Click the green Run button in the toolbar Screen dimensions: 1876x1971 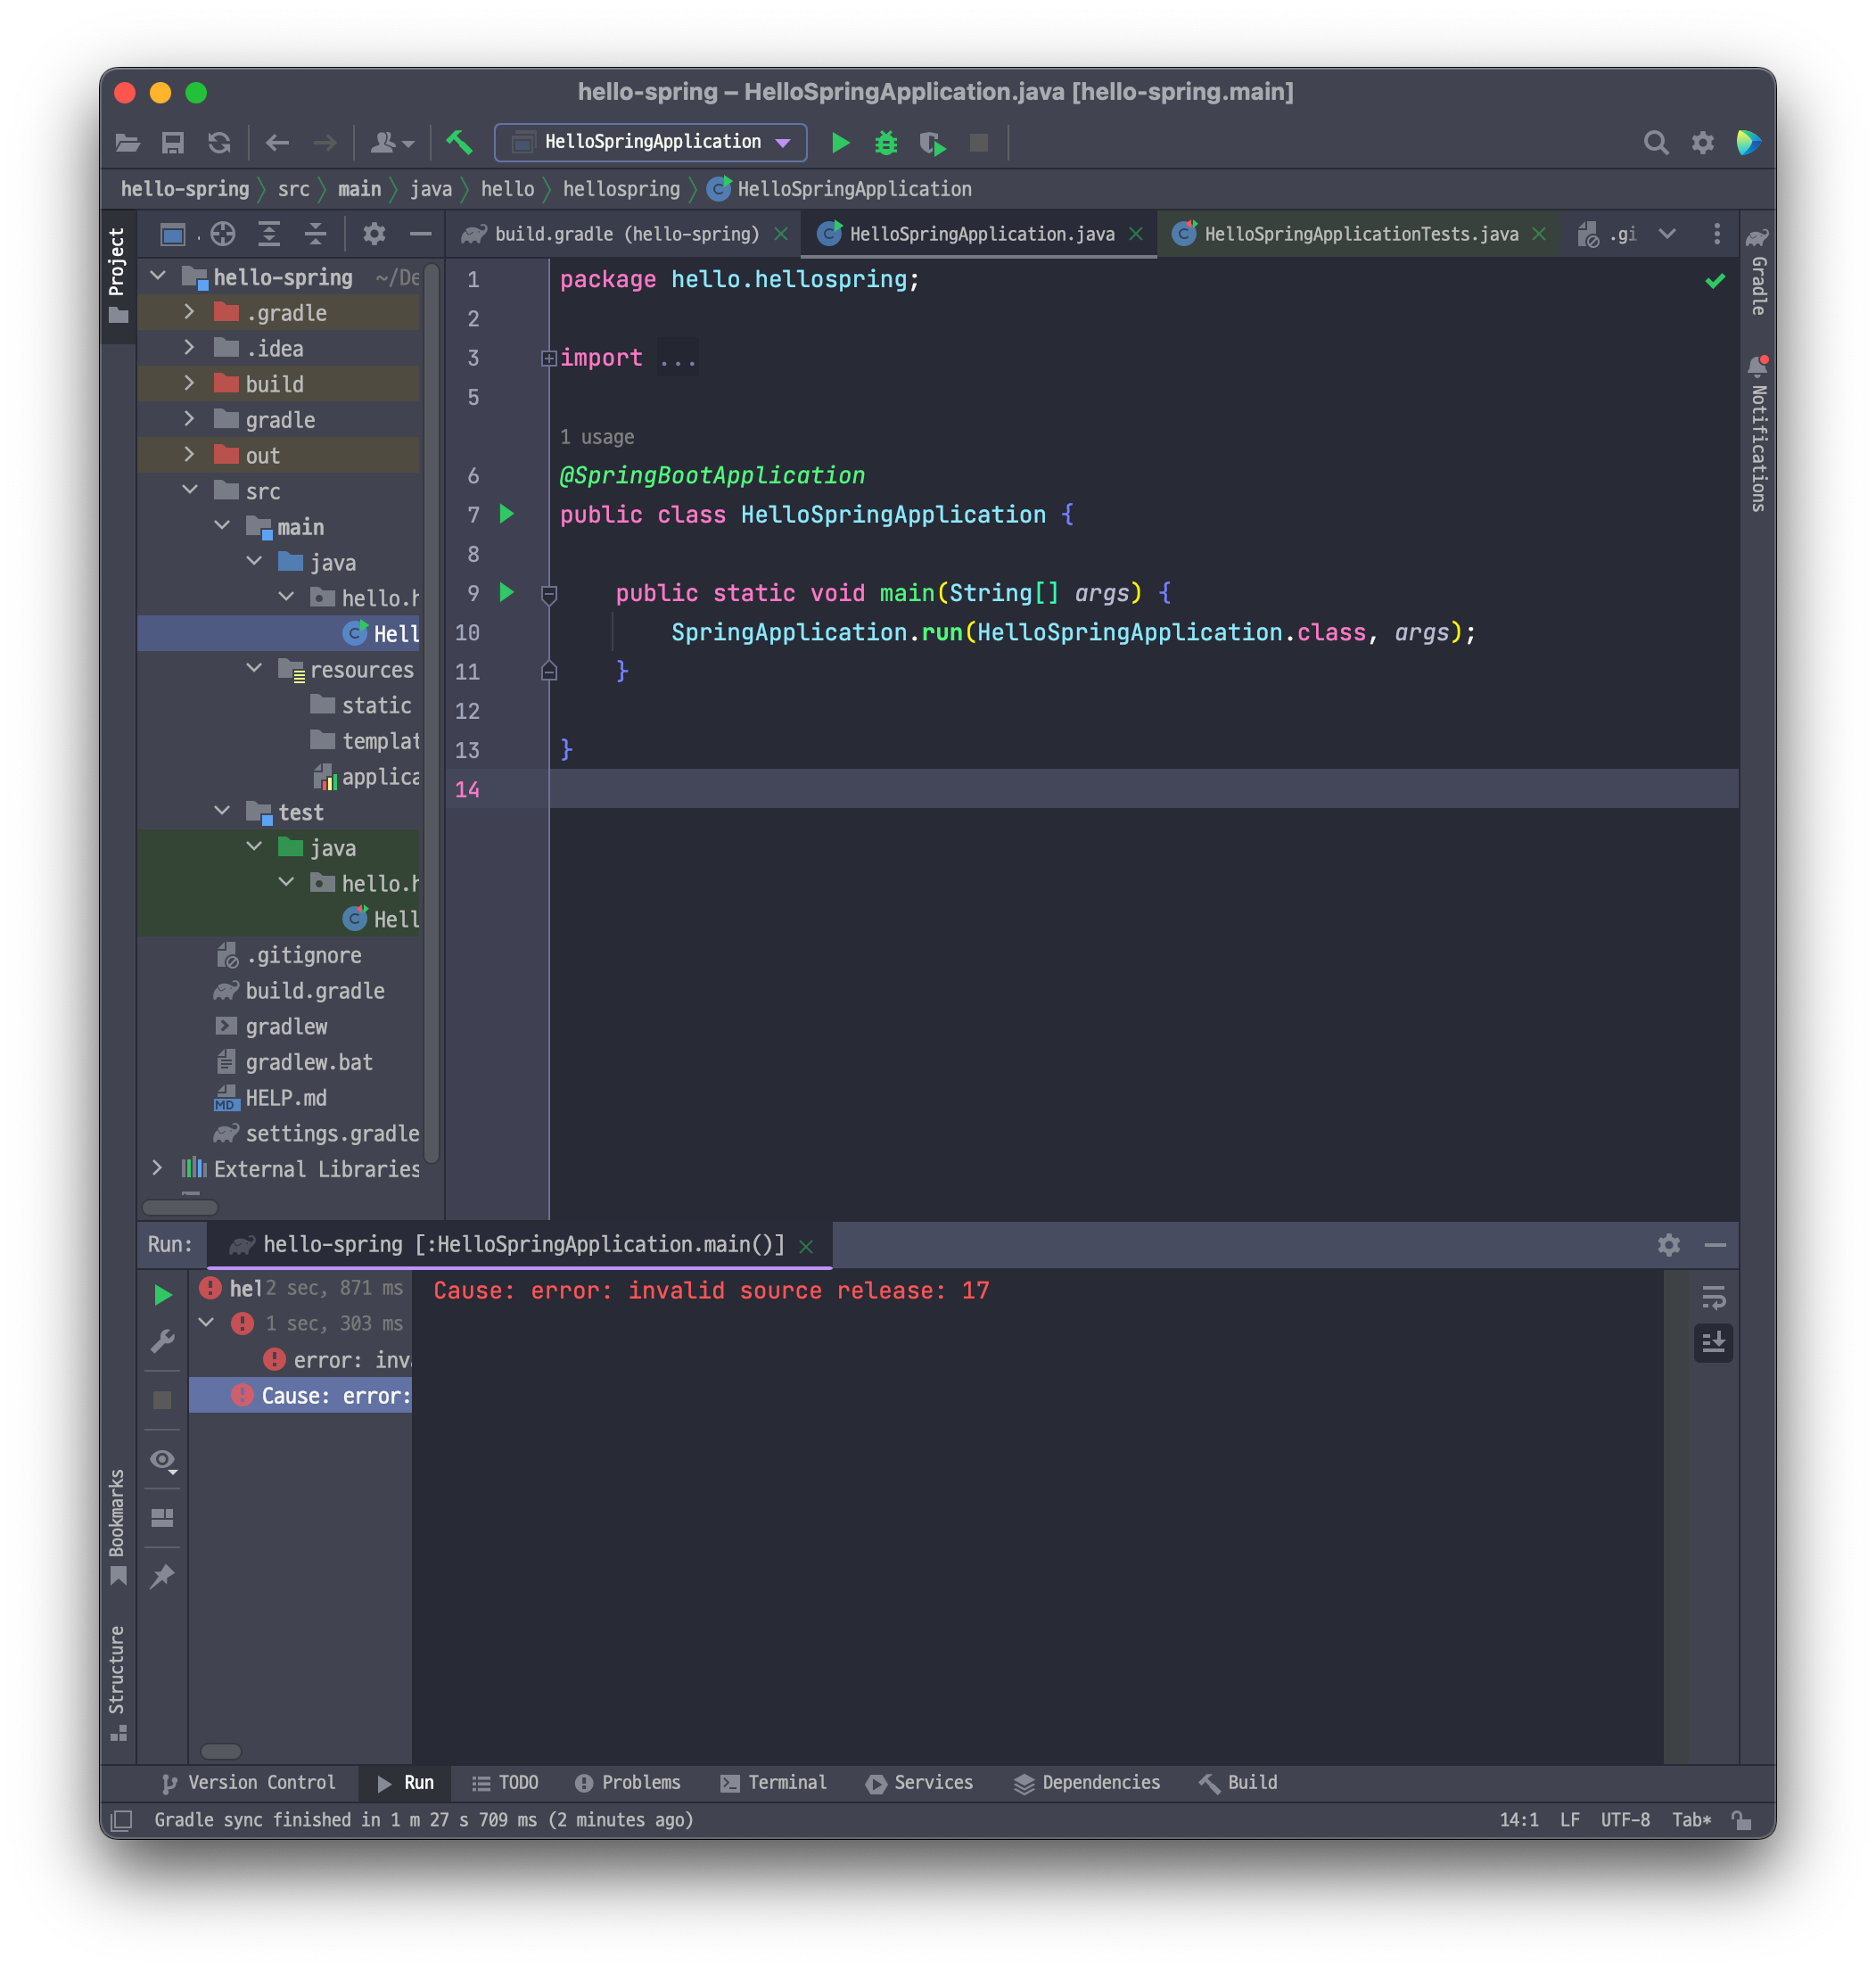(840, 143)
